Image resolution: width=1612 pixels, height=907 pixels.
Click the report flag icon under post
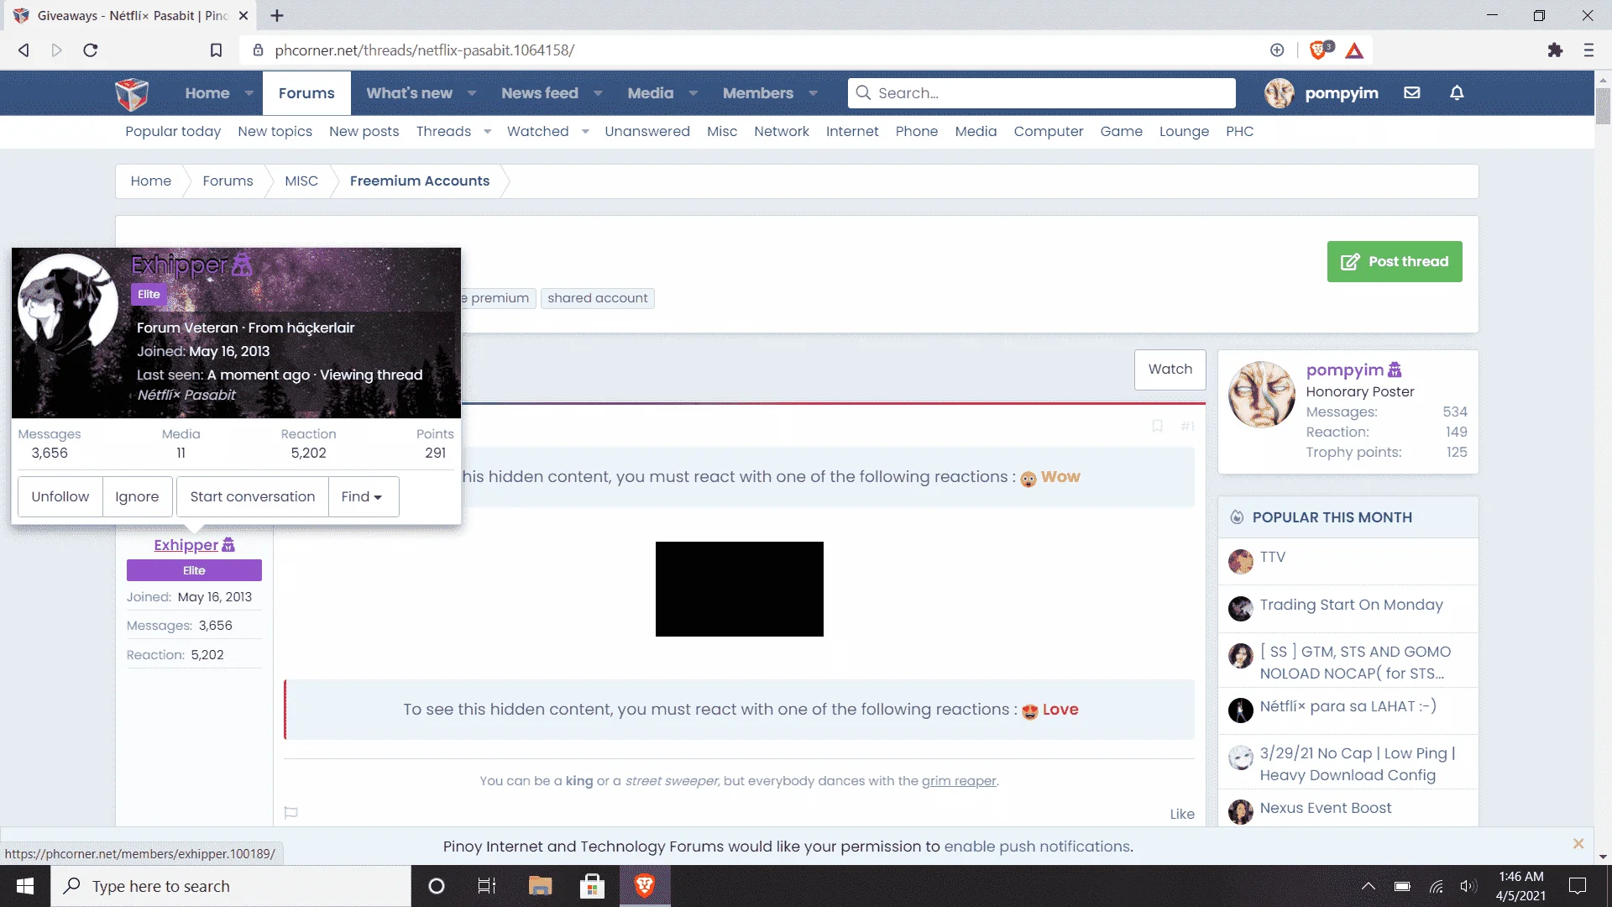291,812
